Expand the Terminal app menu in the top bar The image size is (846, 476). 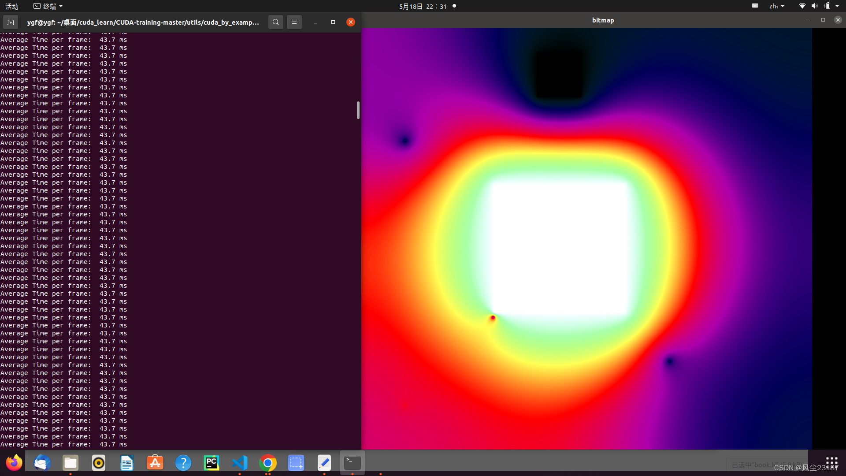tap(48, 6)
